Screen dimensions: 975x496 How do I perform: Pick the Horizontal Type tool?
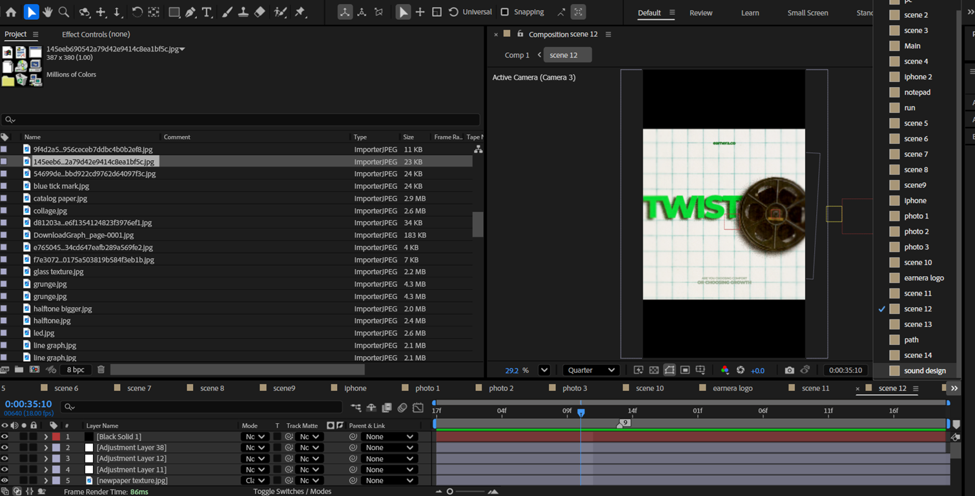207,12
